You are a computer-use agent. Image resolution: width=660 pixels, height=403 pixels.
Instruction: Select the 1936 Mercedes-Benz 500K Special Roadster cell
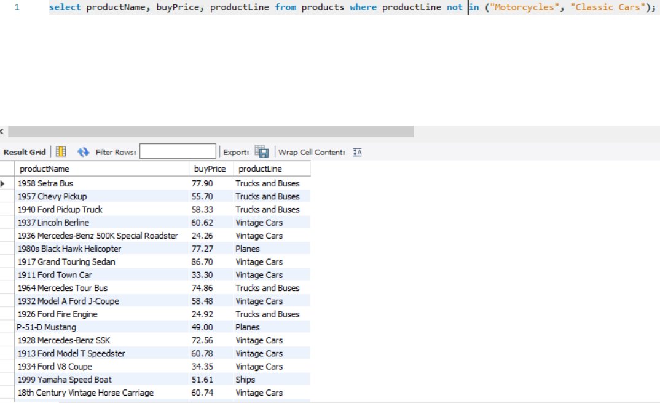(x=102, y=236)
